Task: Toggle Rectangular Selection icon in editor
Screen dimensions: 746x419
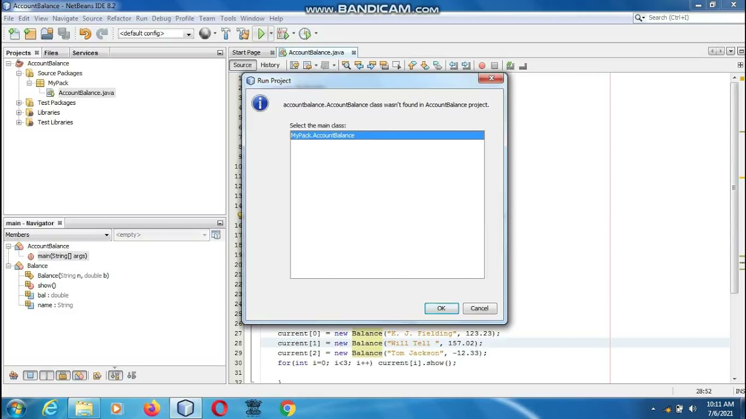Action: [x=396, y=65]
